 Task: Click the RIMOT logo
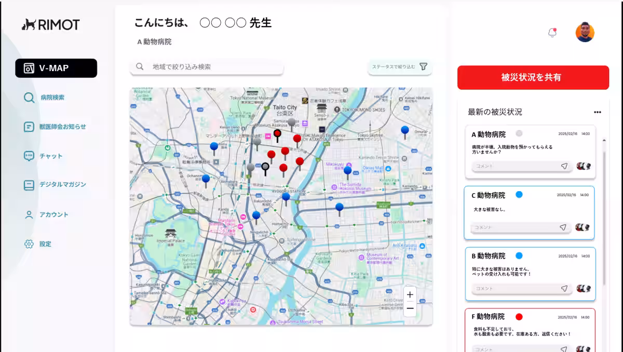coord(51,24)
